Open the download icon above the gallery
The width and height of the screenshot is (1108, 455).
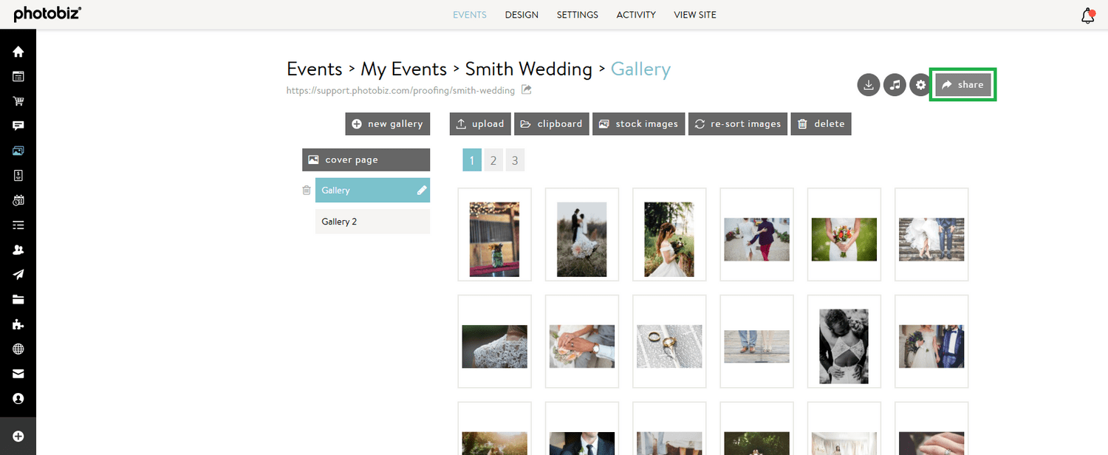point(868,84)
